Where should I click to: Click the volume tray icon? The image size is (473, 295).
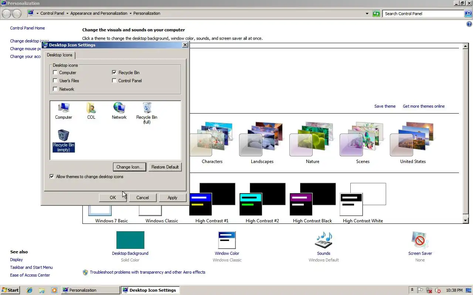coord(438,290)
